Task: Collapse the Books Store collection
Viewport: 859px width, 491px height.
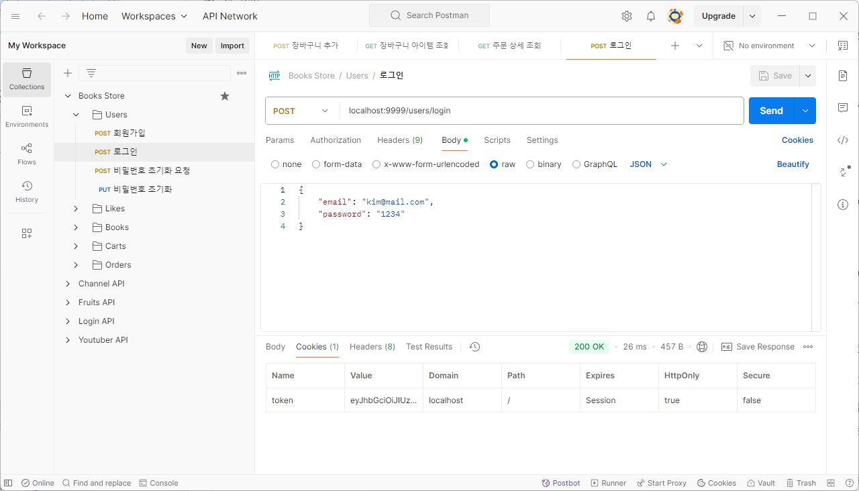Action: click(68, 96)
